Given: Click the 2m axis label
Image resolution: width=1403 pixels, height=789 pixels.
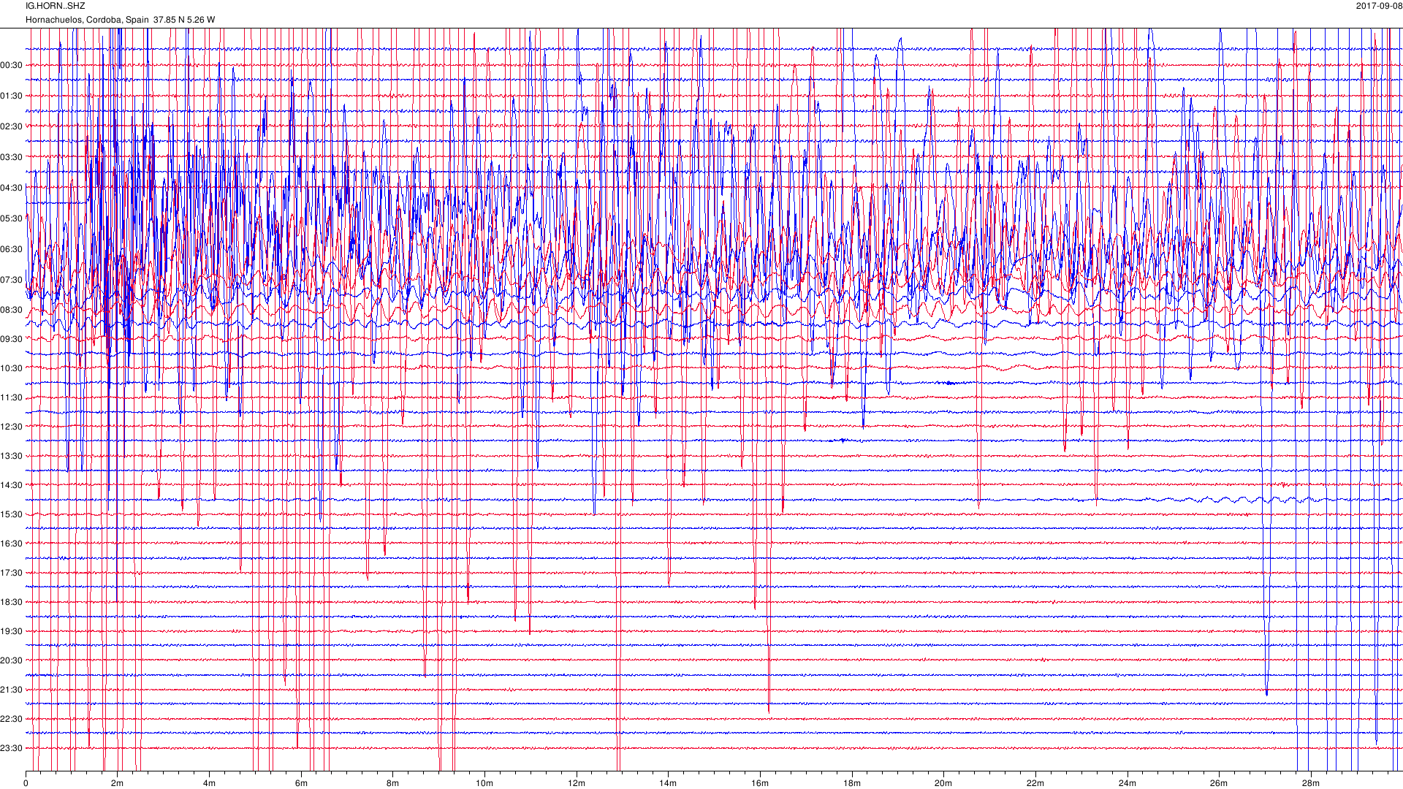Looking at the screenshot, I should click(118, 783).
